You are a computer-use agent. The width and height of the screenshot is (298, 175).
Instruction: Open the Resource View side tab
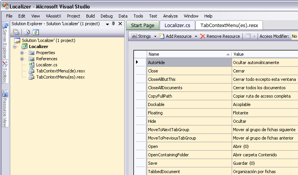5,108
